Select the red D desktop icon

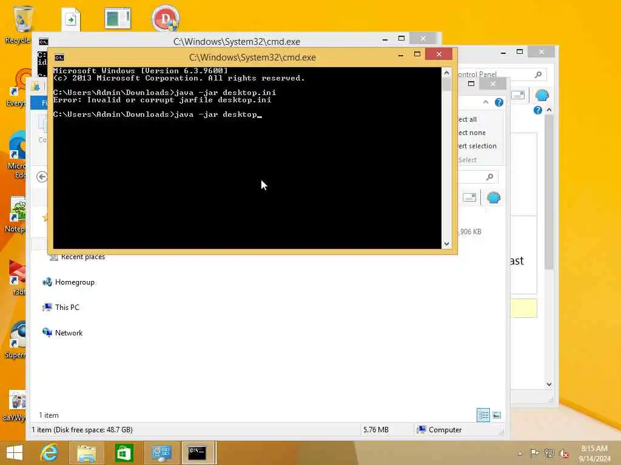click(166, 18)
